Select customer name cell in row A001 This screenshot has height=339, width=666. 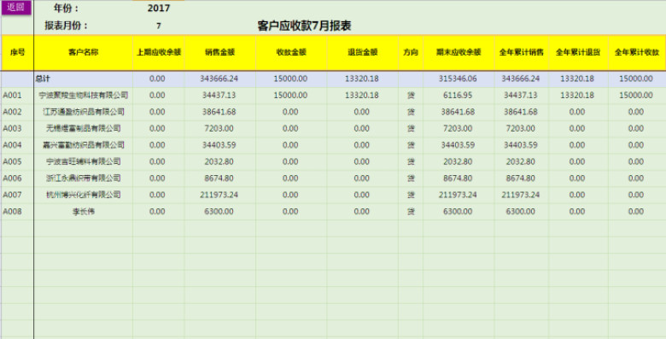point(84,96)
